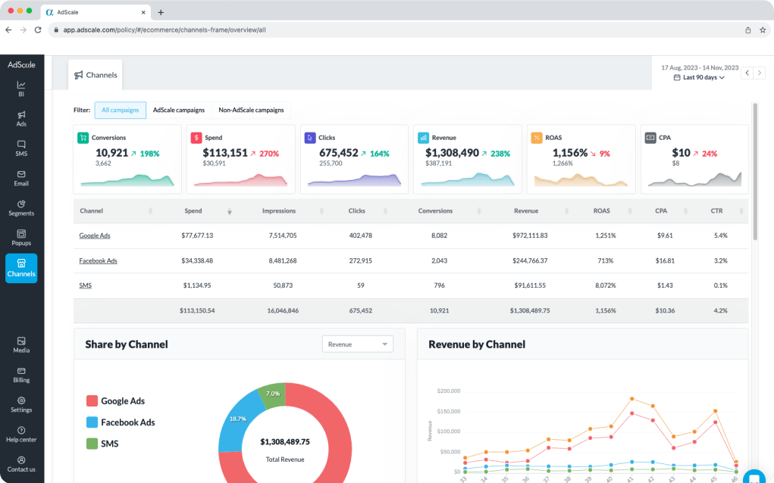This screenshot has width=774, height=483.
Task: Filter by AdScale campaigns
Action: [179, 110]
